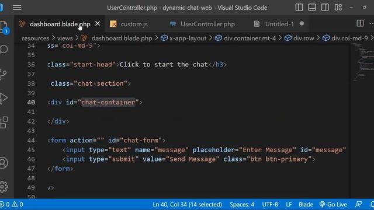374x210 pixels.
Task: Click line number 40 in gutter
Action: click(31, 103)
